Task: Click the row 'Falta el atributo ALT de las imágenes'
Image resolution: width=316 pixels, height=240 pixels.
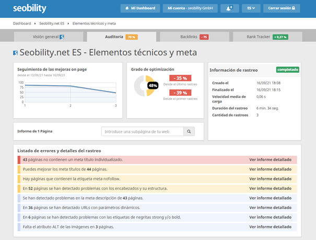Action: (x=157, y=227)
